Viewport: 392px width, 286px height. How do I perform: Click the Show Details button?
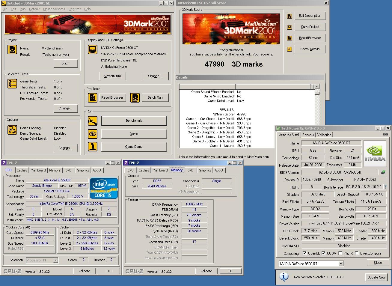pyautogui.click(x=310, y=49)
